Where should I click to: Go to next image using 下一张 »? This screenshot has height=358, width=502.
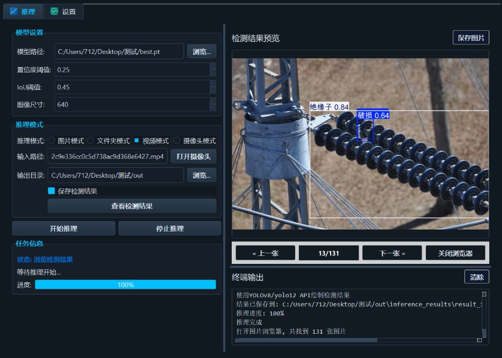click(x=391, y=253)
